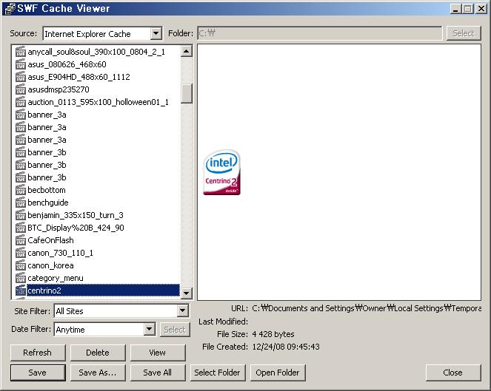This screenshot has width=491, height=391.
Task: Select the becbottom file name
Action: (x=47, y=190)
